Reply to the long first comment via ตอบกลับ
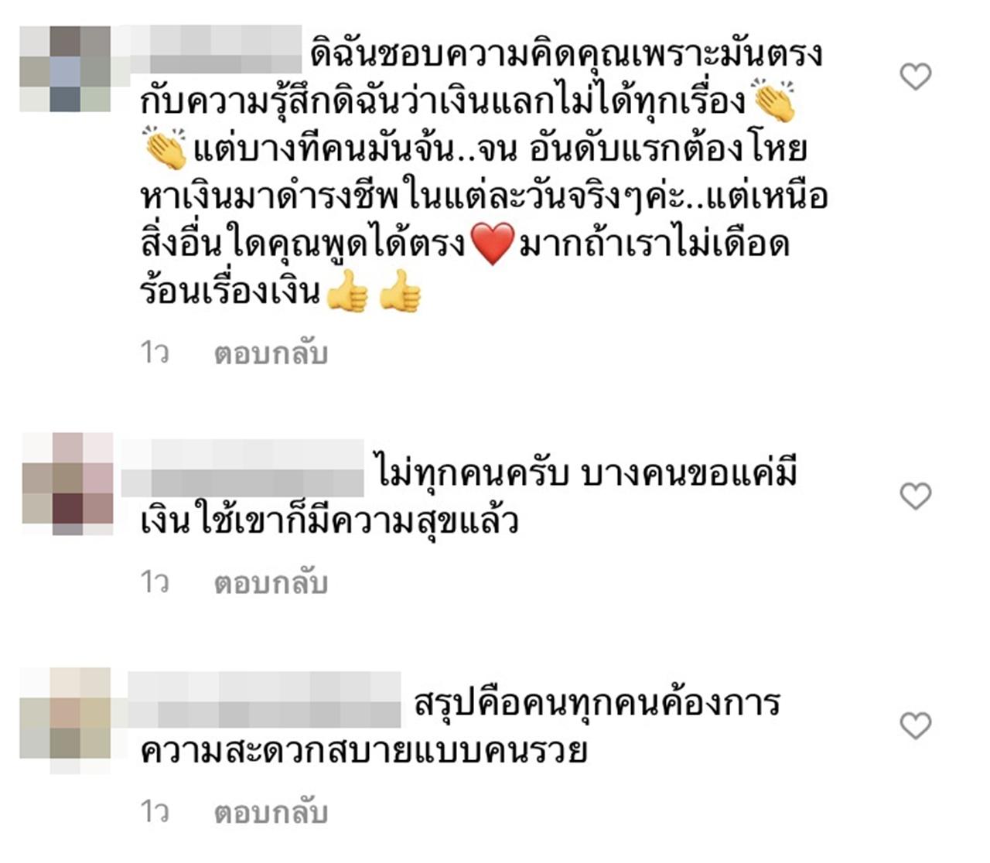990x863 pixels. point(271,353)
